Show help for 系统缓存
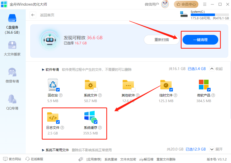This screenshot has width=231, height=163. pos(100,128)
